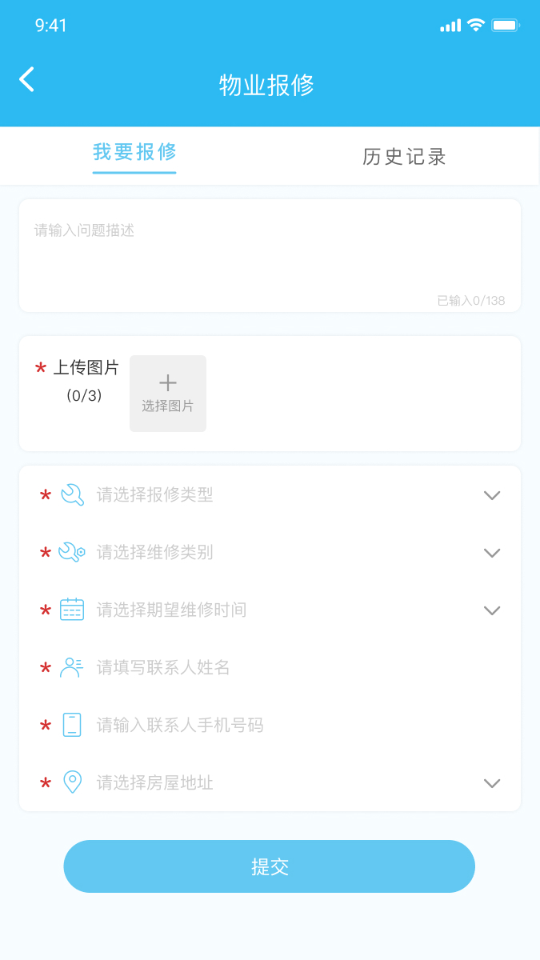Tap 选择图片 to upload a photo
Image resolution: width=540 pixels, height=960 pixels.
tap(167, 394)
